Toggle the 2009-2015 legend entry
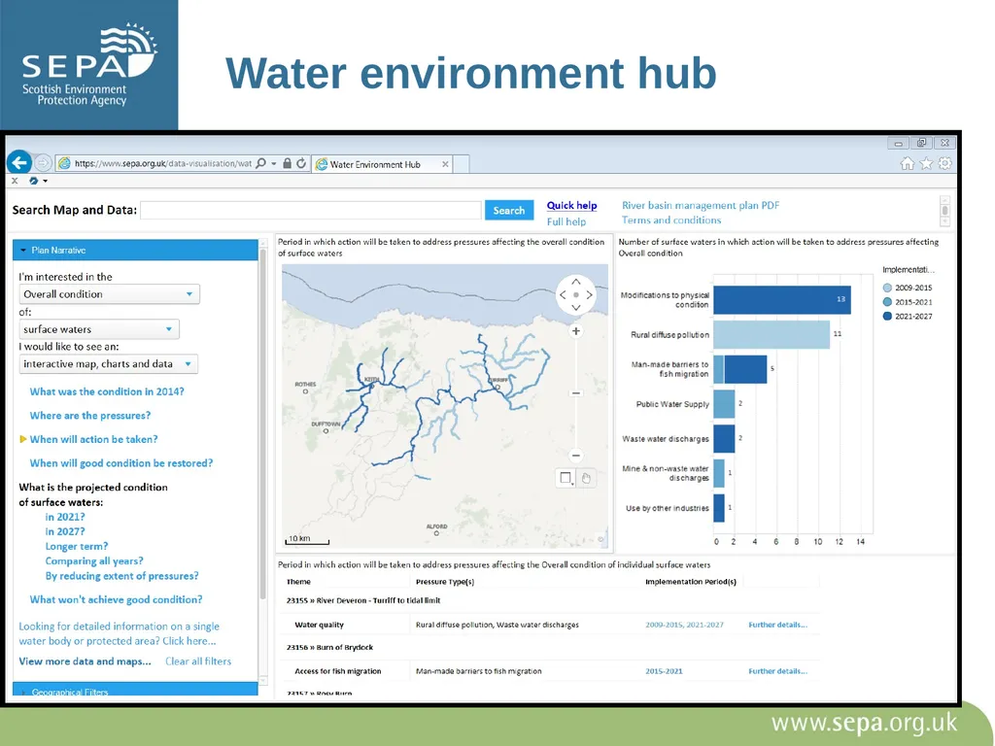The image size is (995, 746). click(907, 288)
